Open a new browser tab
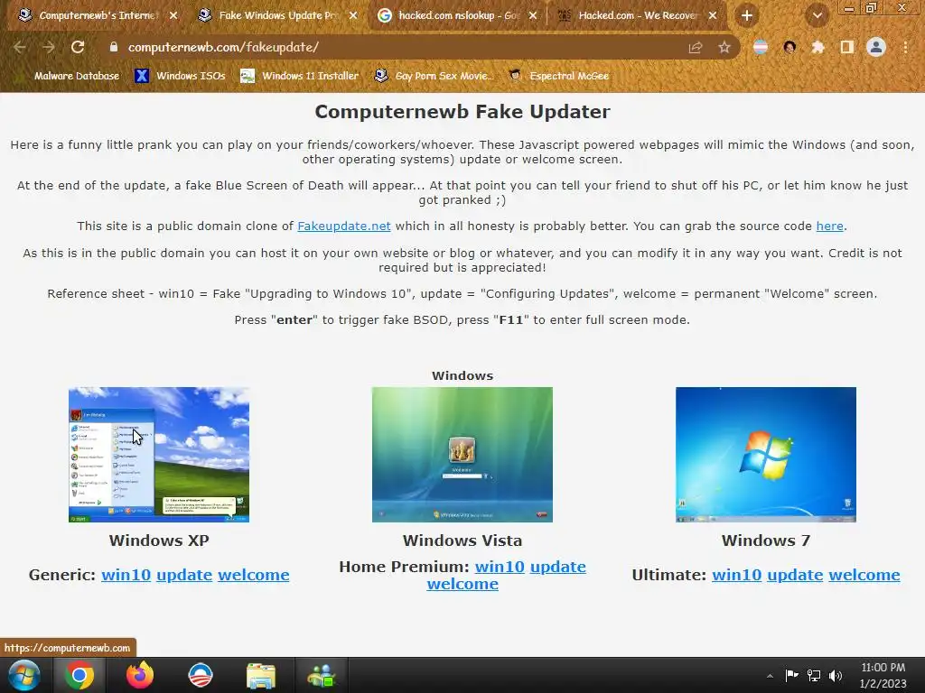The image size is (925, 693). [x=747, y=16]
